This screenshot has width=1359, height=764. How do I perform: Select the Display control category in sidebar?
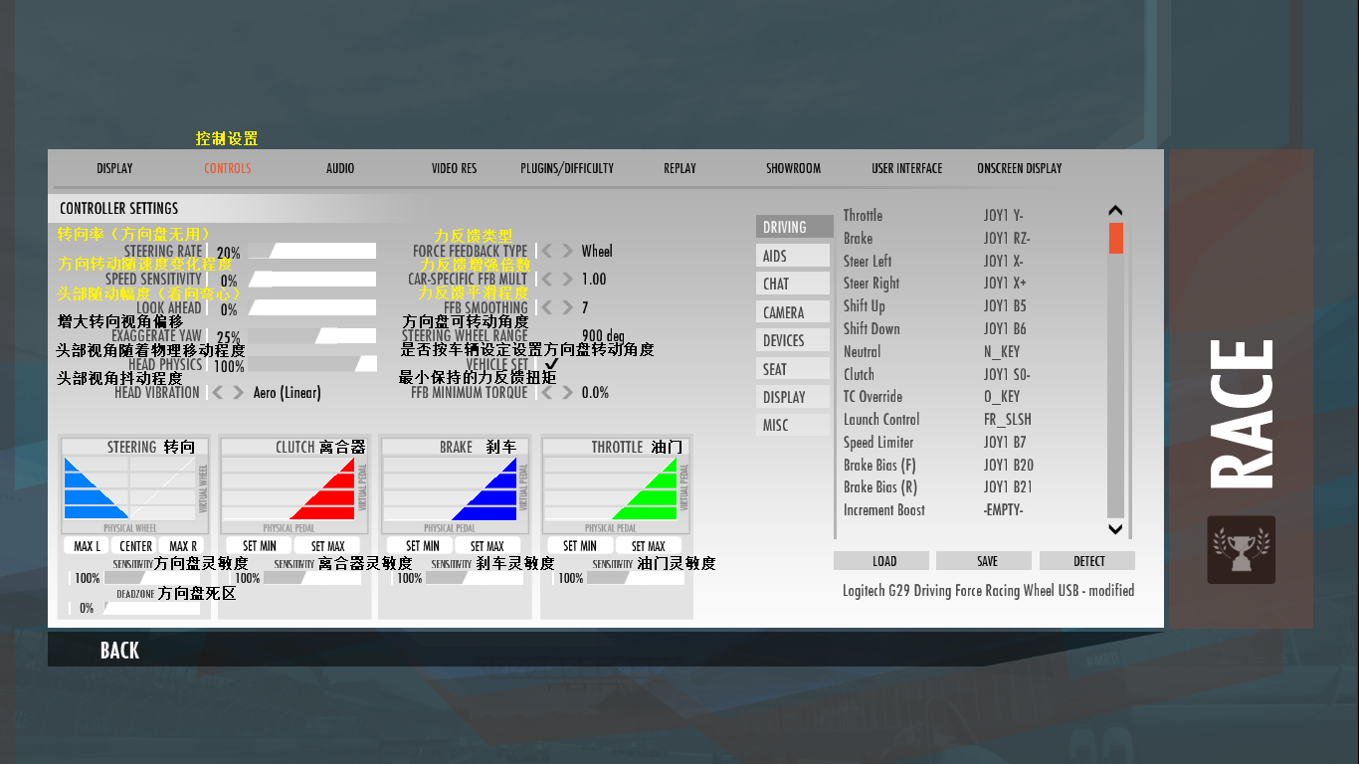(x=793, y=397)
